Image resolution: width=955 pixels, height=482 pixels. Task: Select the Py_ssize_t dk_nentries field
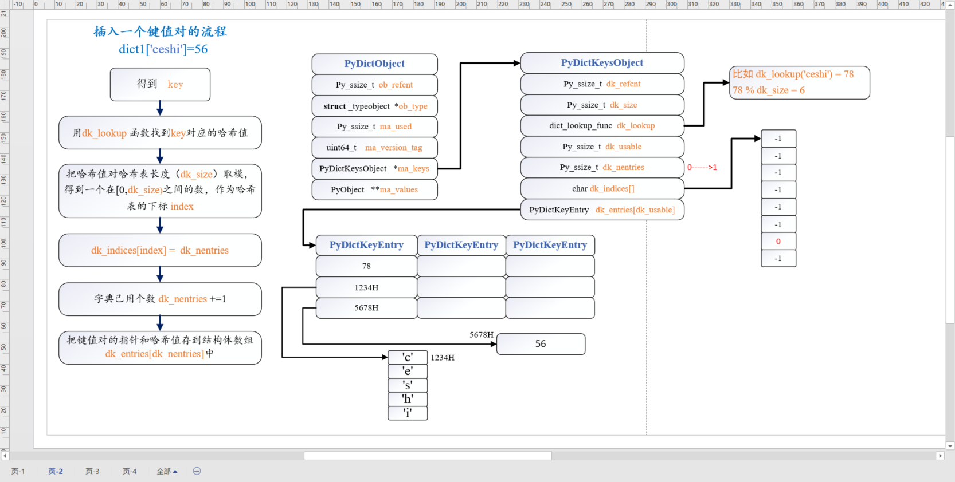[602, 167]
